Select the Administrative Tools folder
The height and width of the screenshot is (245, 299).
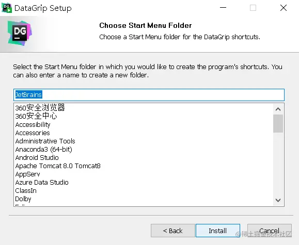(x=45, y=141)
